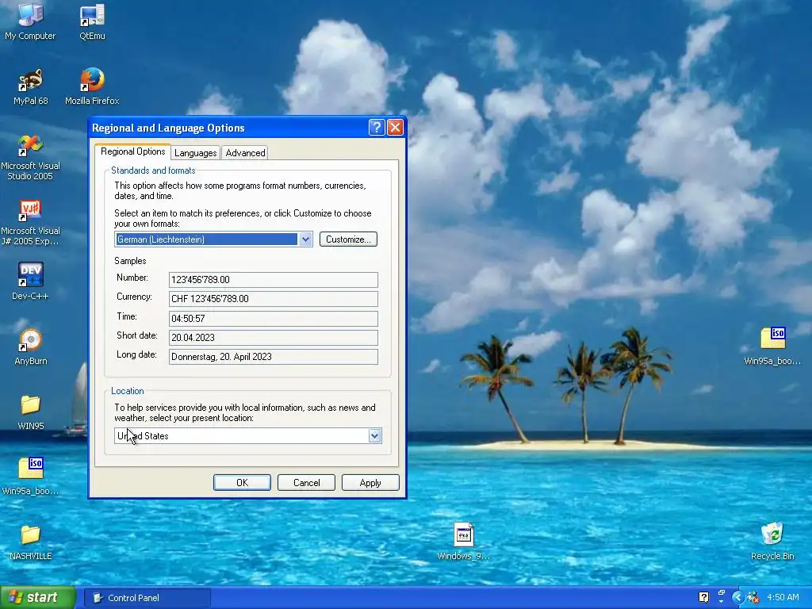The height and width of the screenshot is (609, 812).
Task: Click the language bar restore icon
Action: pyautogui.click(x=722, y=593)
